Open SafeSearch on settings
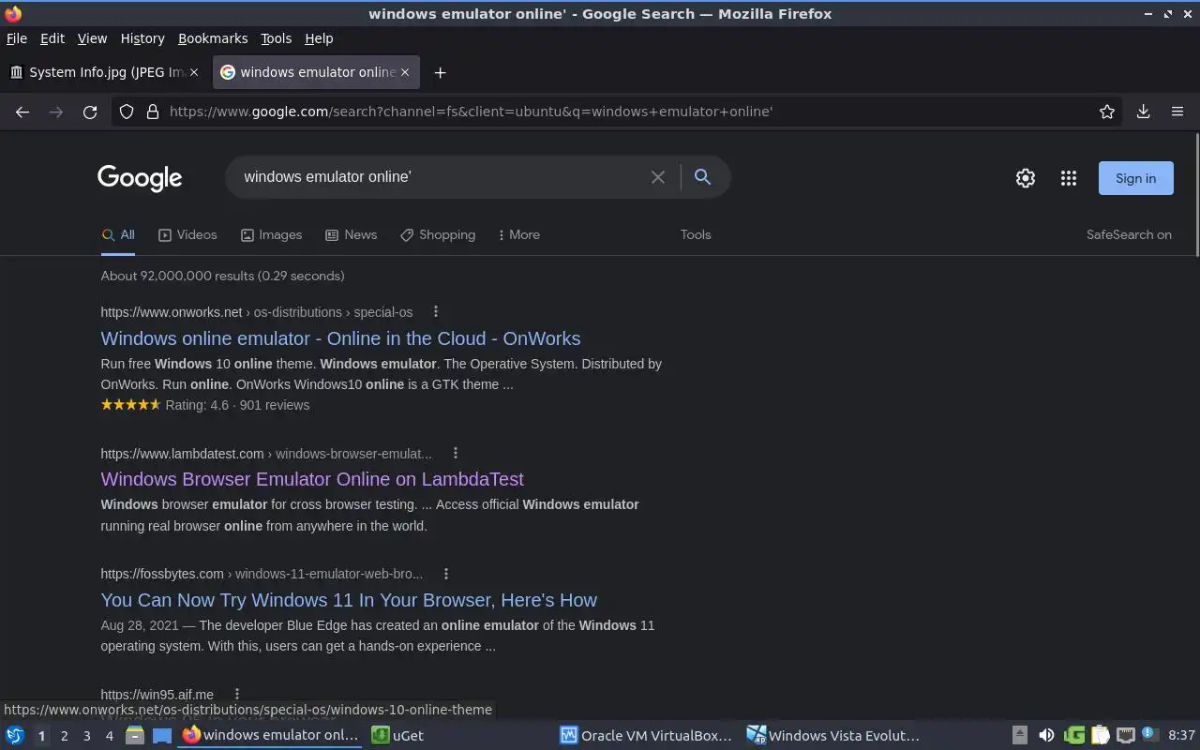Screen dimensions: 1200x750 pos(1129,234)
